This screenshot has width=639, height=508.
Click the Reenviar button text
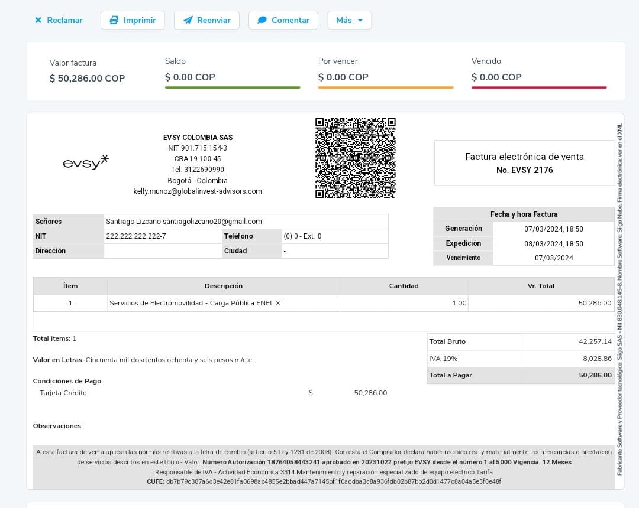[x=214, y=20]
